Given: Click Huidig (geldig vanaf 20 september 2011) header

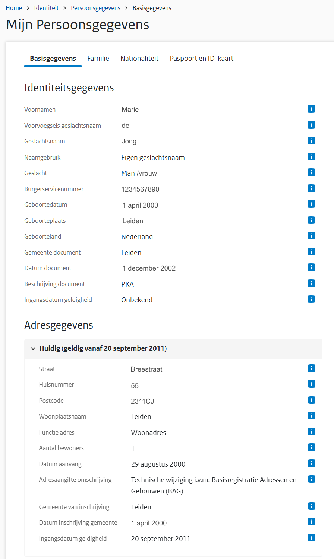Looking at the screenshot, I should (103, 348).
